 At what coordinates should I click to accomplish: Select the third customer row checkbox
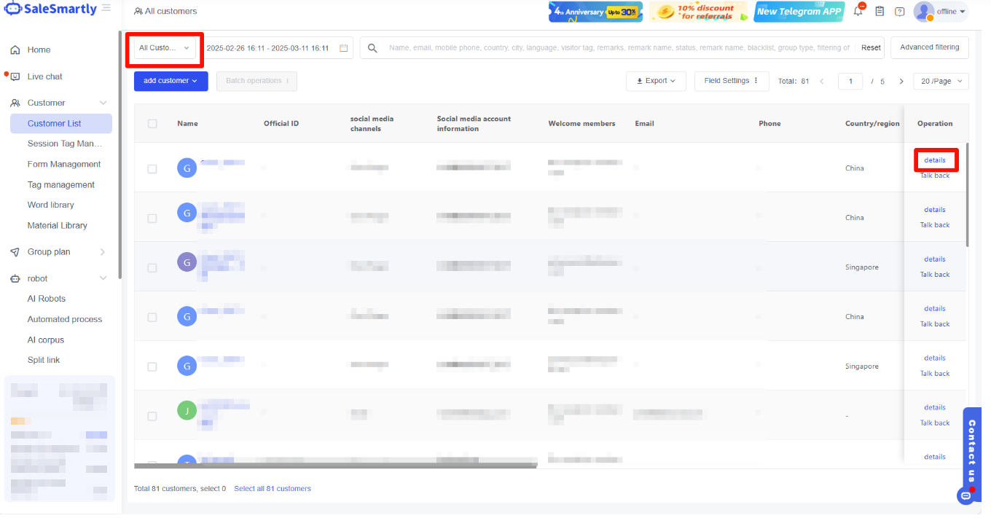pos(152,268)
